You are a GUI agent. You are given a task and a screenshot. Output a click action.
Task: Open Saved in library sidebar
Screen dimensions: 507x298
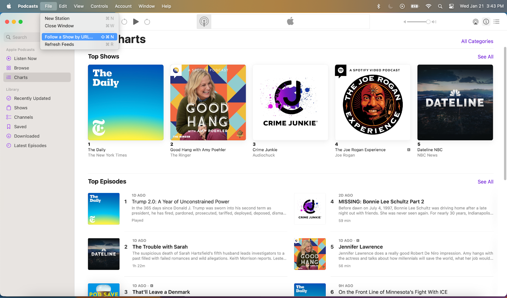pos(37,127)
